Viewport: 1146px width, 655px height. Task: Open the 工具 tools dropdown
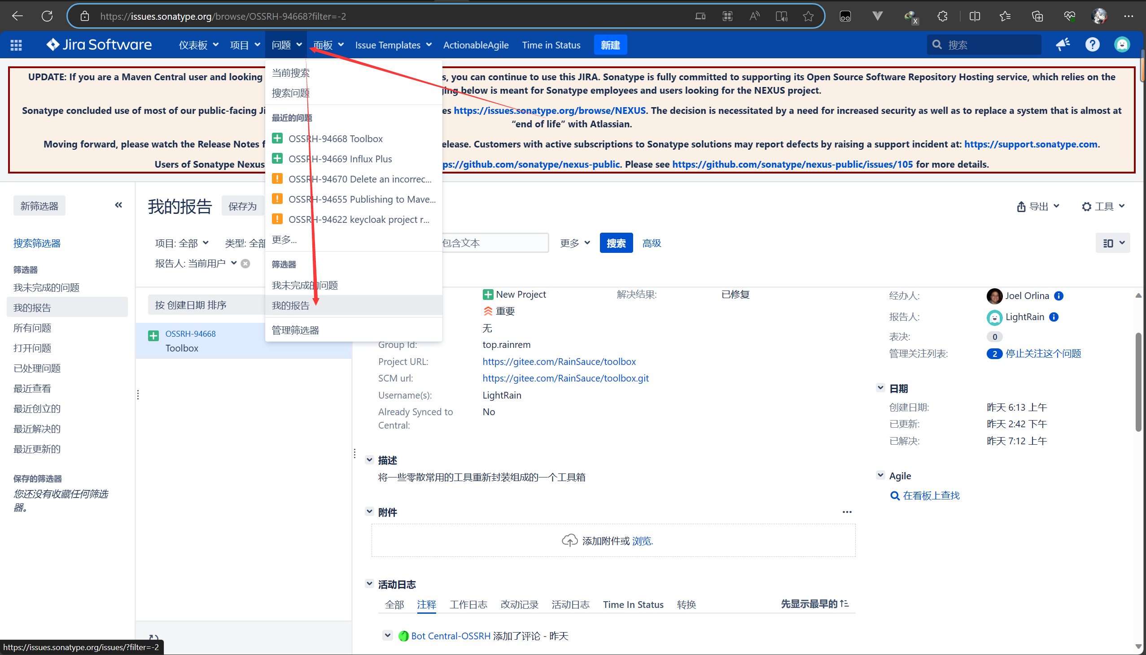tap(1103, 206)
